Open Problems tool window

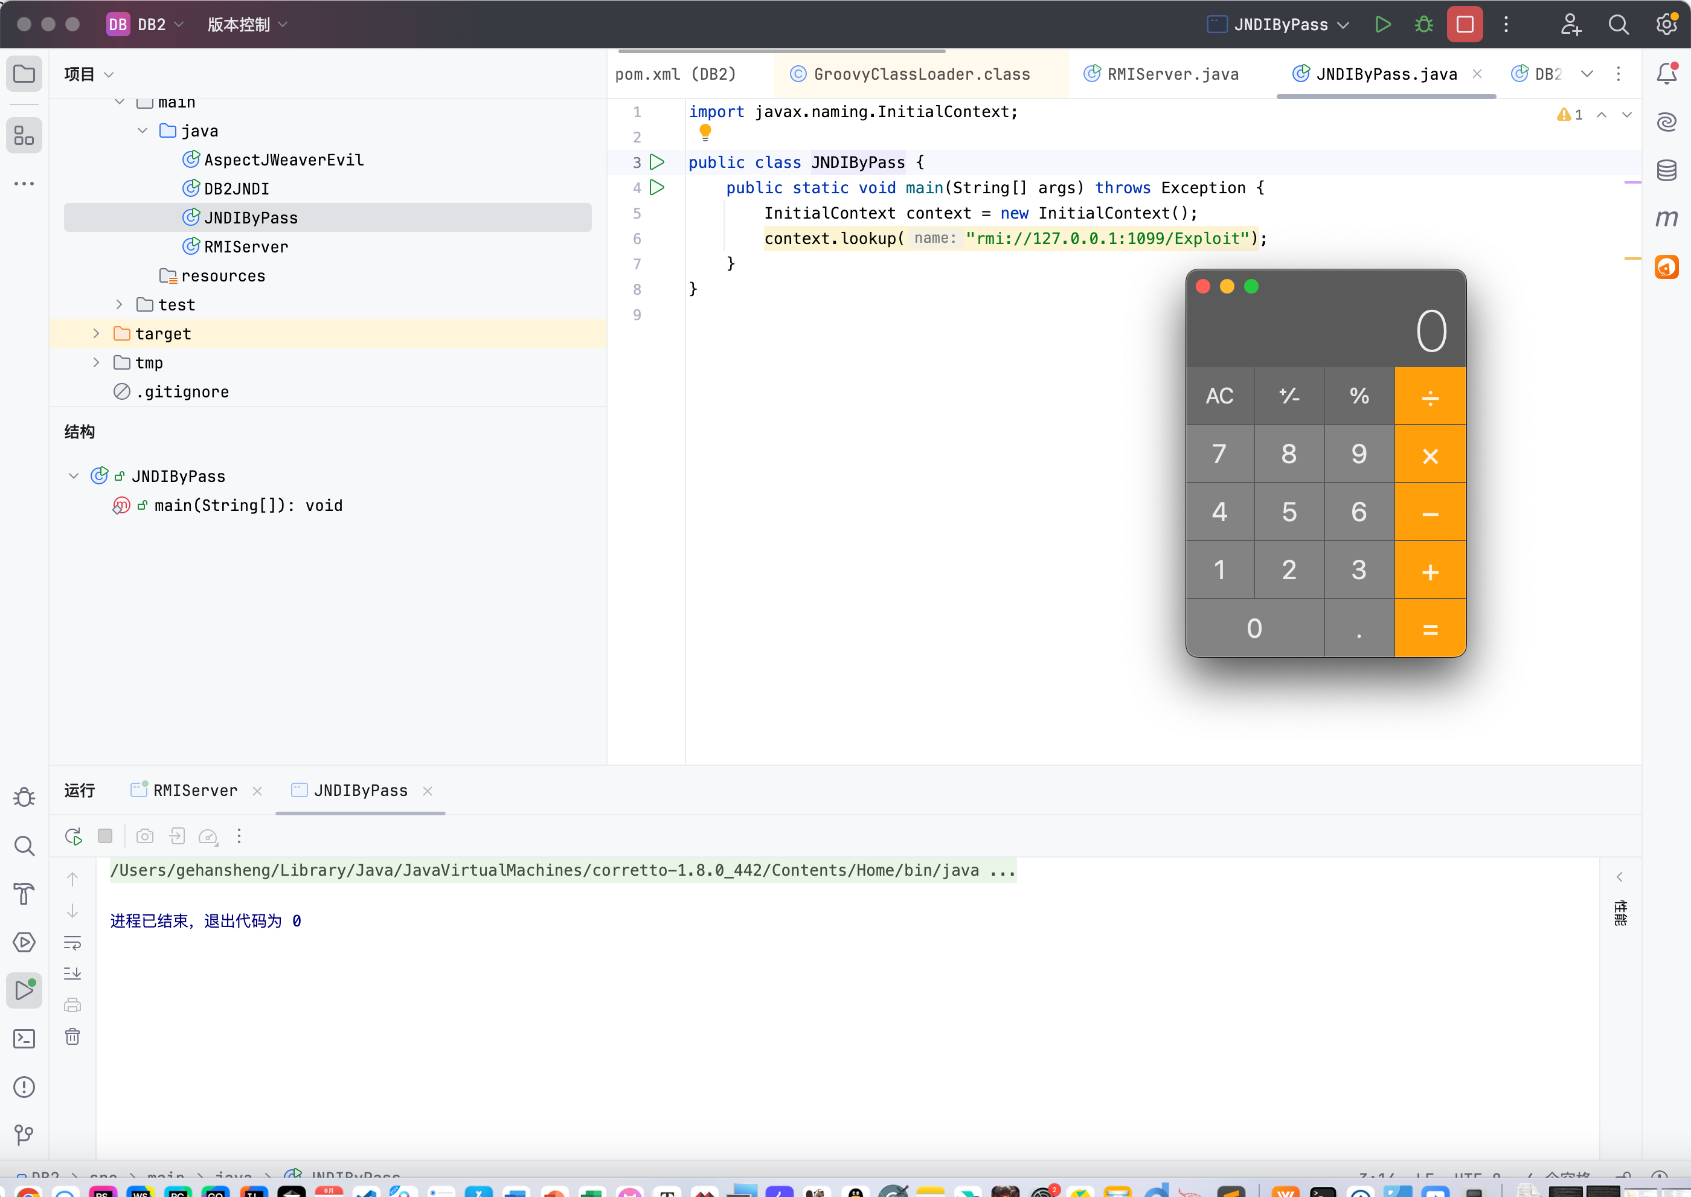click(24, 1087)
